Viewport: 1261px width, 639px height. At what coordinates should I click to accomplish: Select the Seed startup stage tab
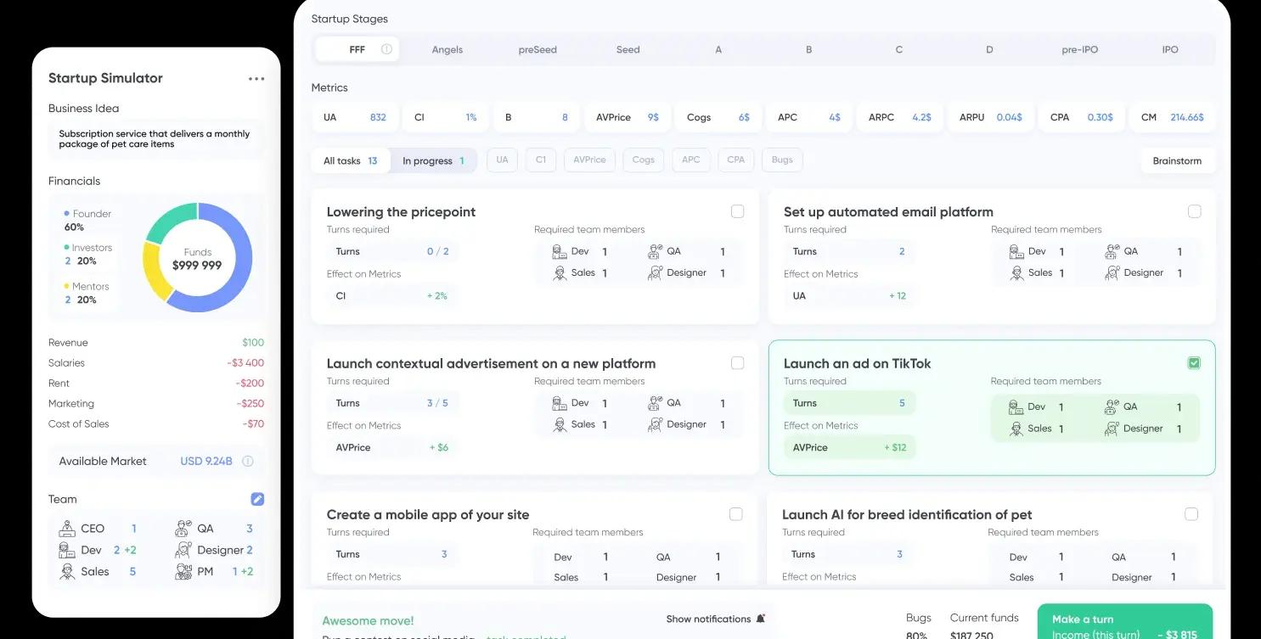point(628,49)
